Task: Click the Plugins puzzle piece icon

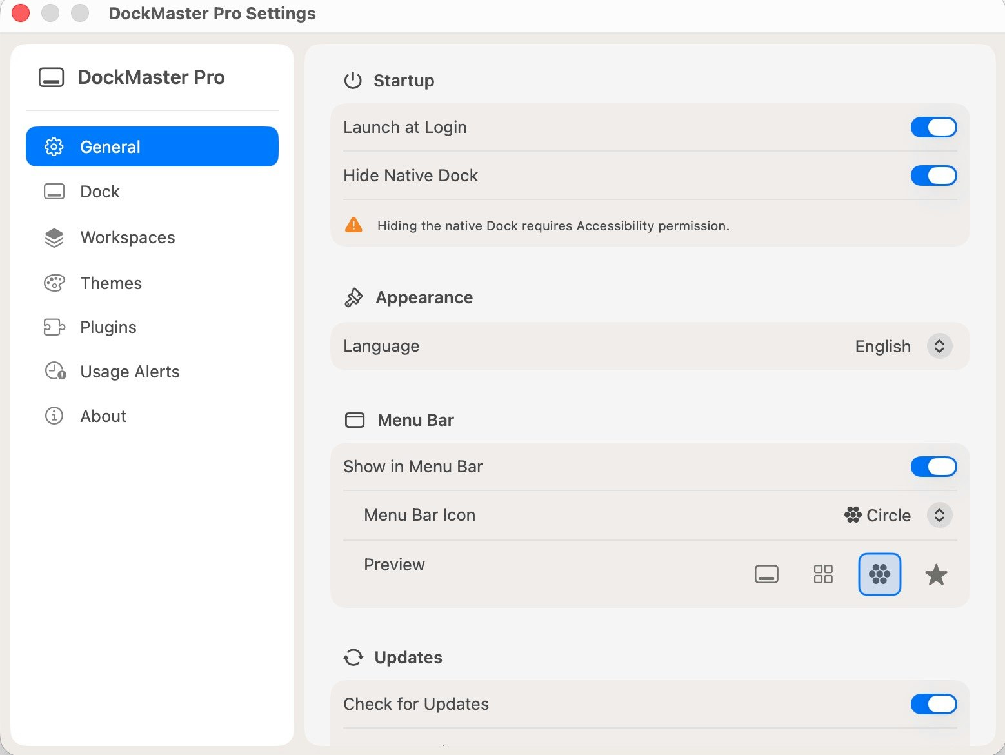Action: pos(54,327)
